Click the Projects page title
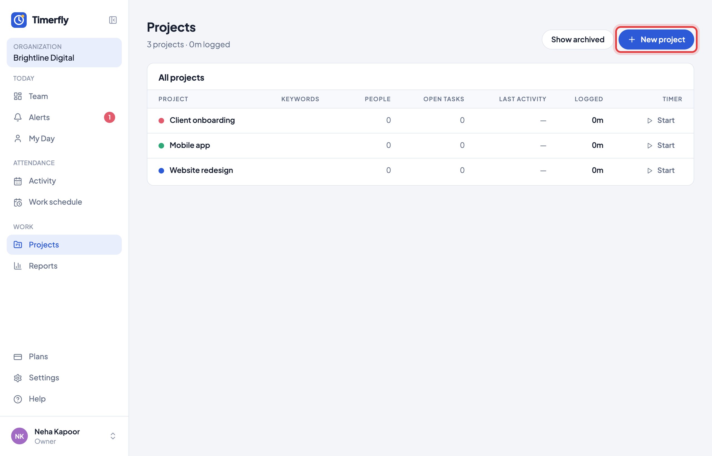 click(x=171, y=28)
